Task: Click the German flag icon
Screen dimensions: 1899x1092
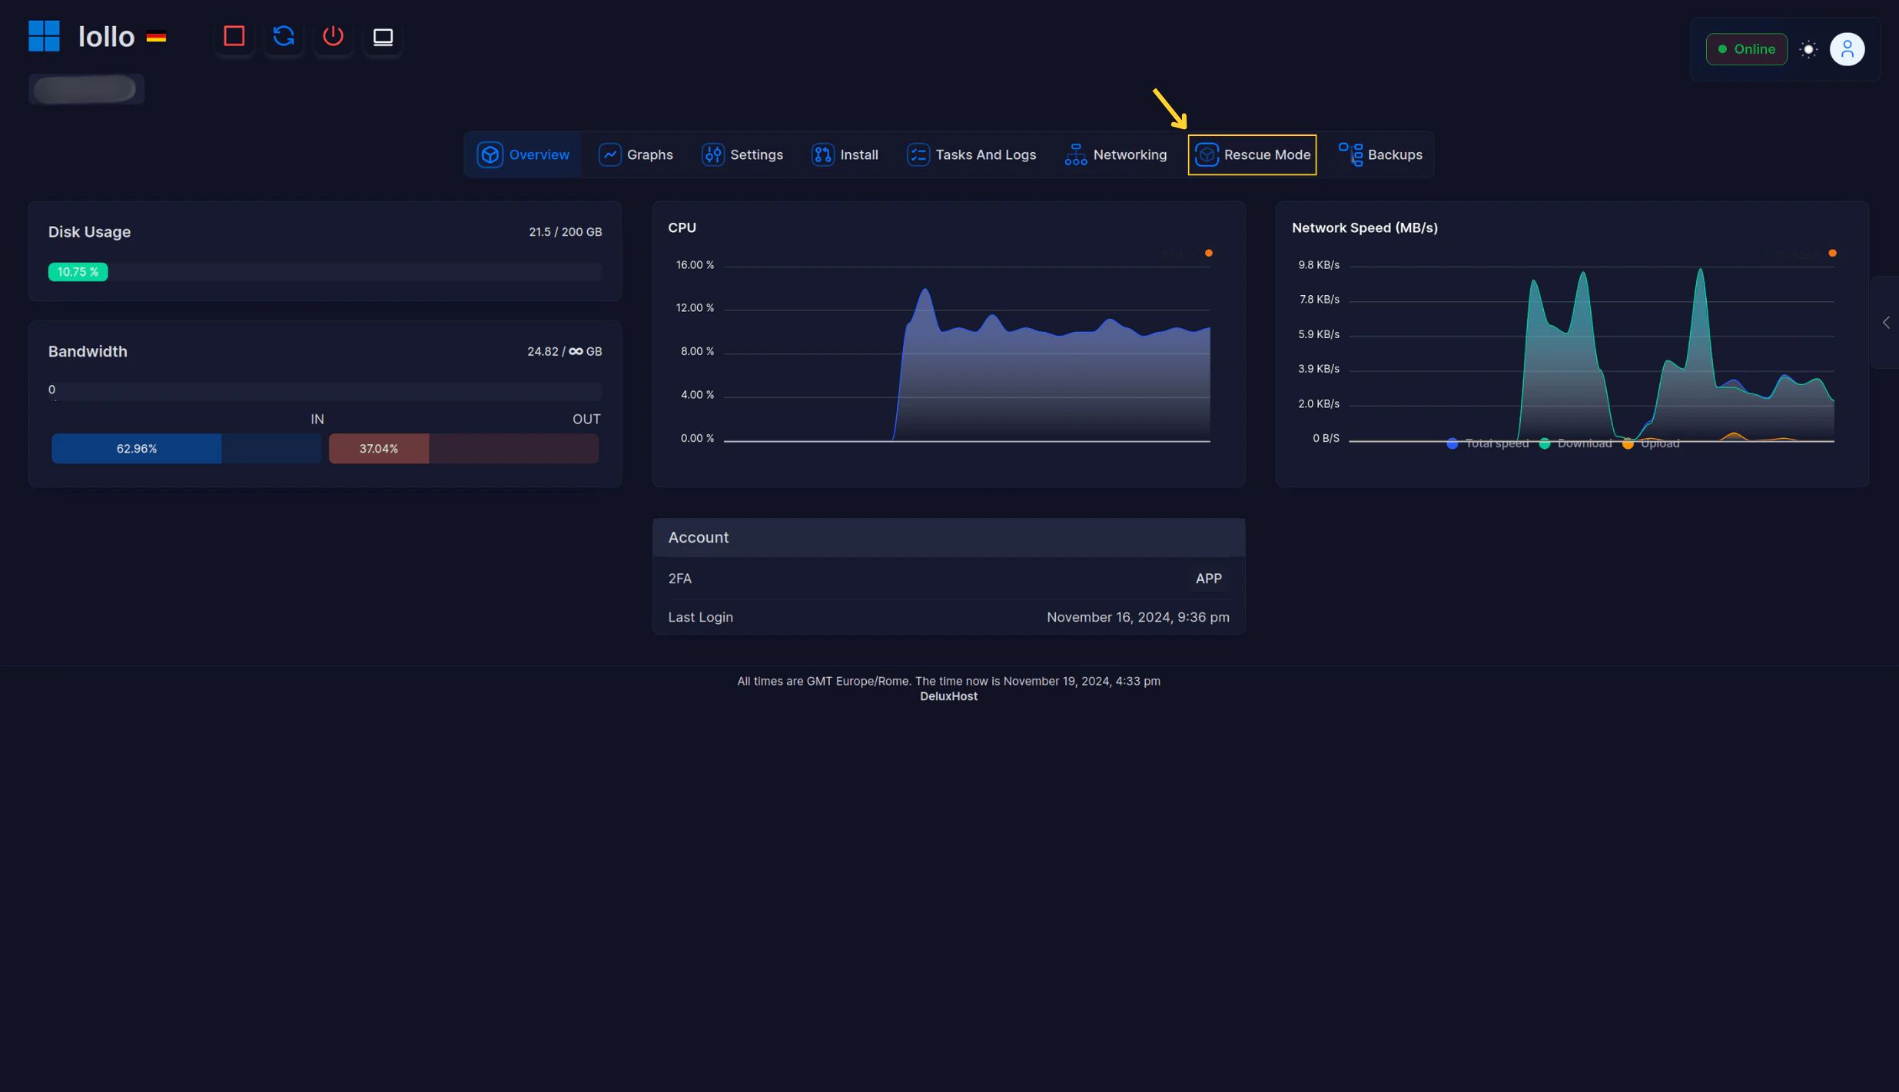Action: point(156,37)
